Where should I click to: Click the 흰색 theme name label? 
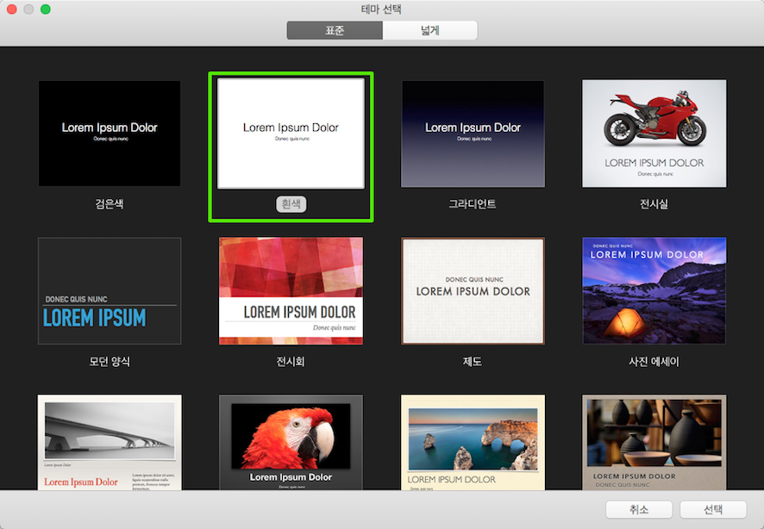(x=291, y=204)
